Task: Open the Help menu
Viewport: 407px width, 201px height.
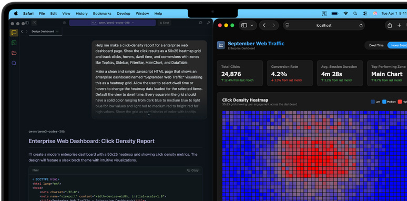Action: point(158,14)
